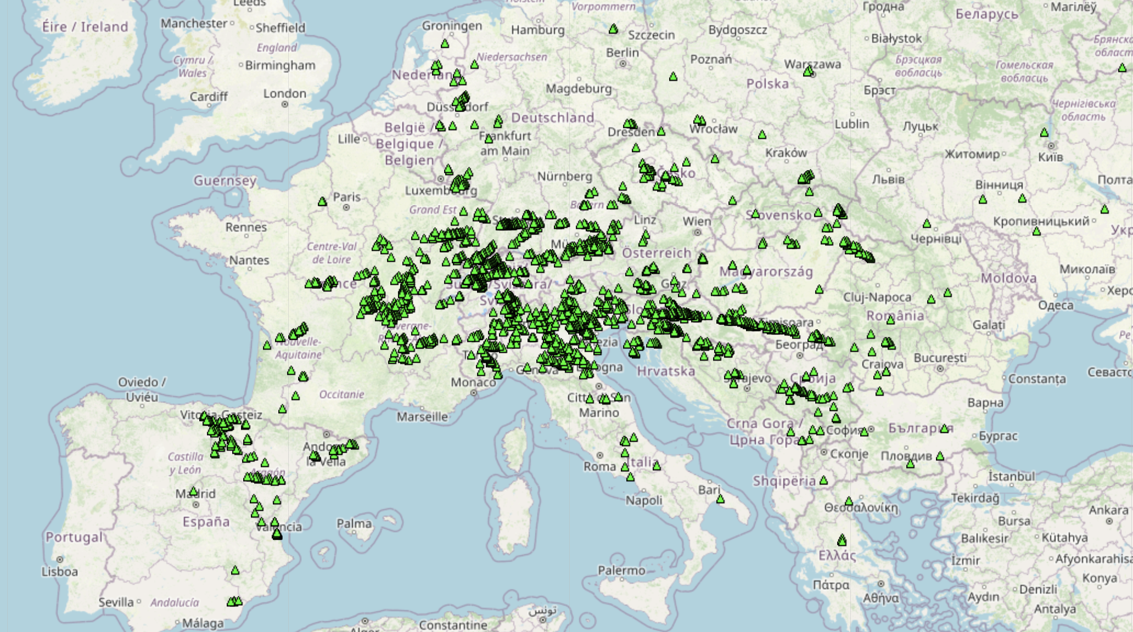Viewport: 1133px width, 632px height.
Task: Click the Birmingham city label
Action: tap(280, 65)
